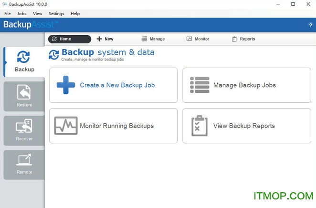Open the View menu
The height and width of the screenshot is (208, 316).
point(38,14)
